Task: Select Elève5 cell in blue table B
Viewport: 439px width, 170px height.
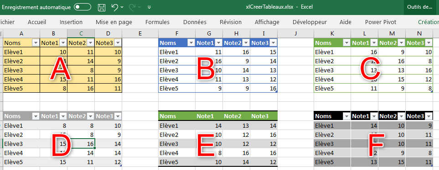Action: [x=177, y=89]
